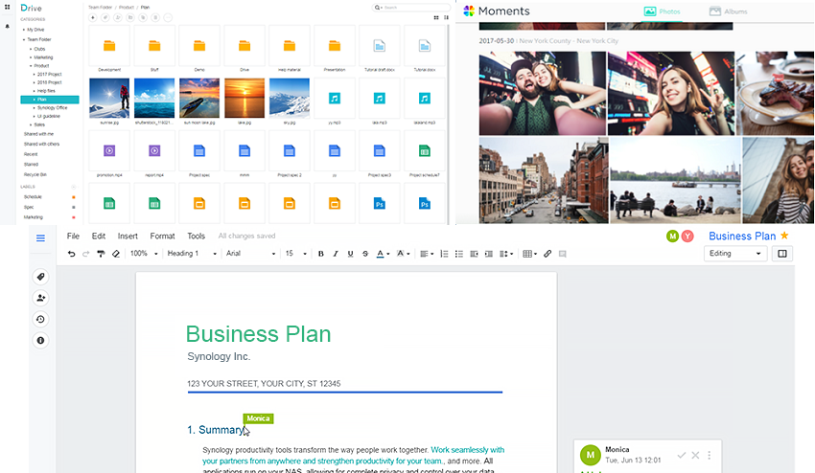Open the Editing mode dropdown

[735, 254]
